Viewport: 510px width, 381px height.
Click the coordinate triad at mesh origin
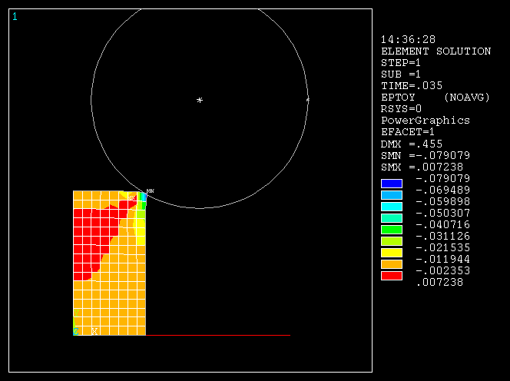pyautogui.click(x=75, y=331)
